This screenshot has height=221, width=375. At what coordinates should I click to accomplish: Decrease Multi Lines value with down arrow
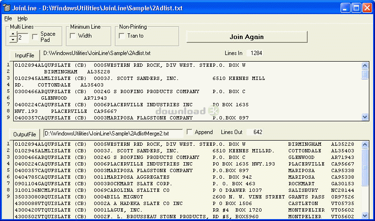point(13,40)
